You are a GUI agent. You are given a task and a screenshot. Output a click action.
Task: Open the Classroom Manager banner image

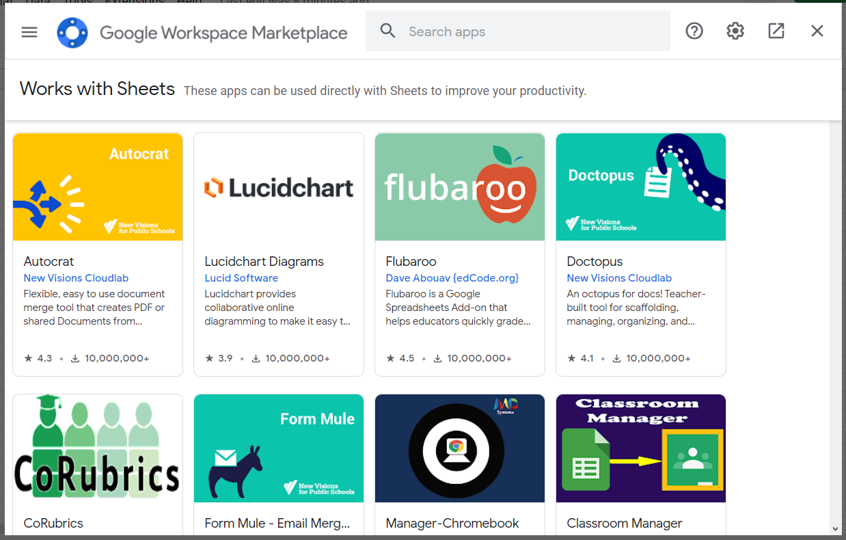(x=641, y=448)
